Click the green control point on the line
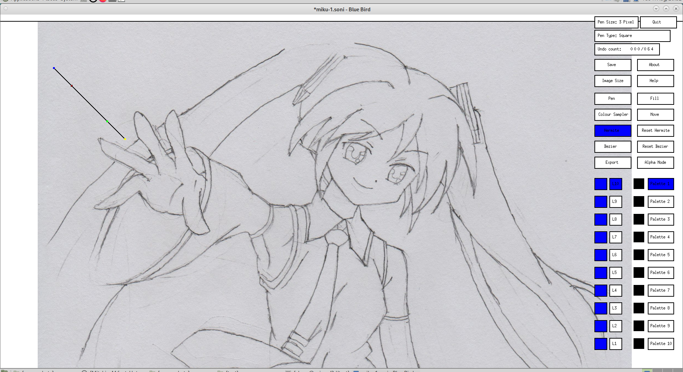683x372 pixels. [x=107, y=122]
